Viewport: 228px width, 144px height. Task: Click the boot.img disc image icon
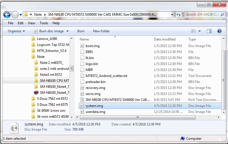(x=82, y=46)
